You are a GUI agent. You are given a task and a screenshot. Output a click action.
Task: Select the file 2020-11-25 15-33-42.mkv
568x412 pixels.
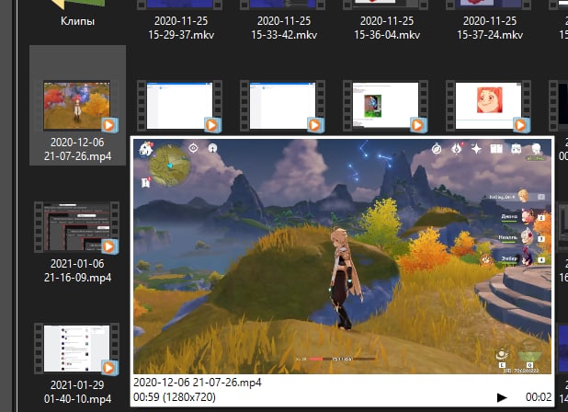click(x=284, y=28)
